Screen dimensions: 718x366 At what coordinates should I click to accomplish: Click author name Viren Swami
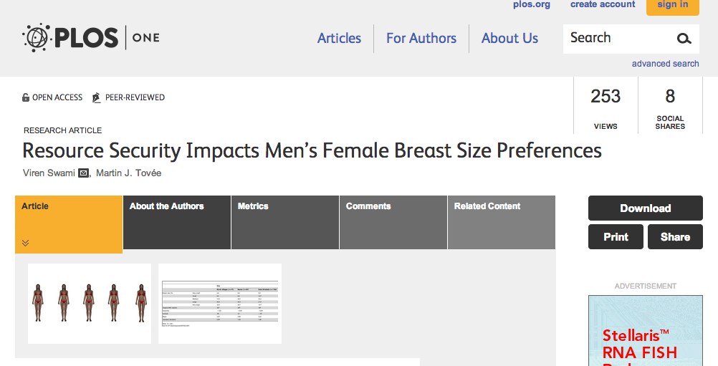(x=49, y=173)
